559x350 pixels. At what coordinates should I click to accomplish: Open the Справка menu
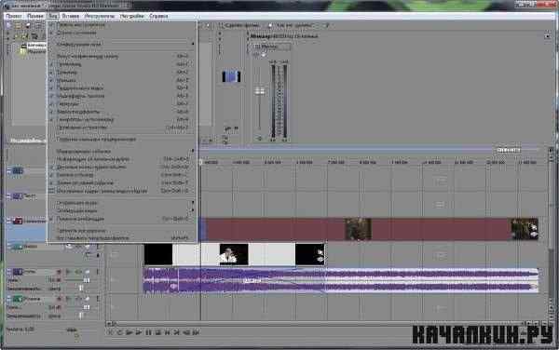tap(158, 16)
